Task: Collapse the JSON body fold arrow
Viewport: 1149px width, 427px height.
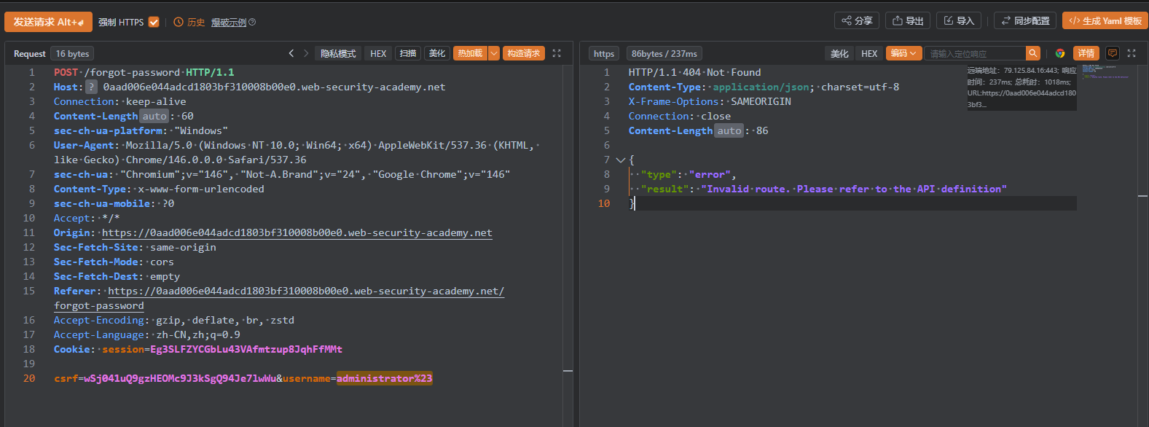Action: click(x=621, y=160)
